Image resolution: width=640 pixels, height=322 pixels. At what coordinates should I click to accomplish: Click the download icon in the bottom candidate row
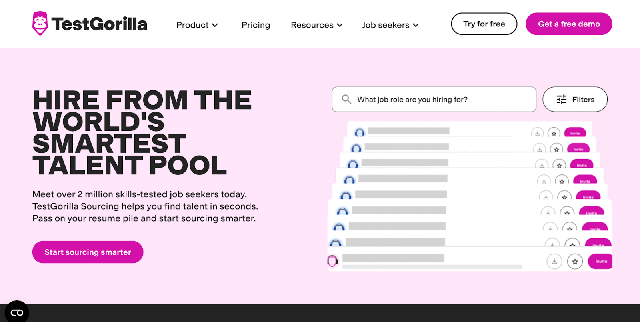[554, 262]
